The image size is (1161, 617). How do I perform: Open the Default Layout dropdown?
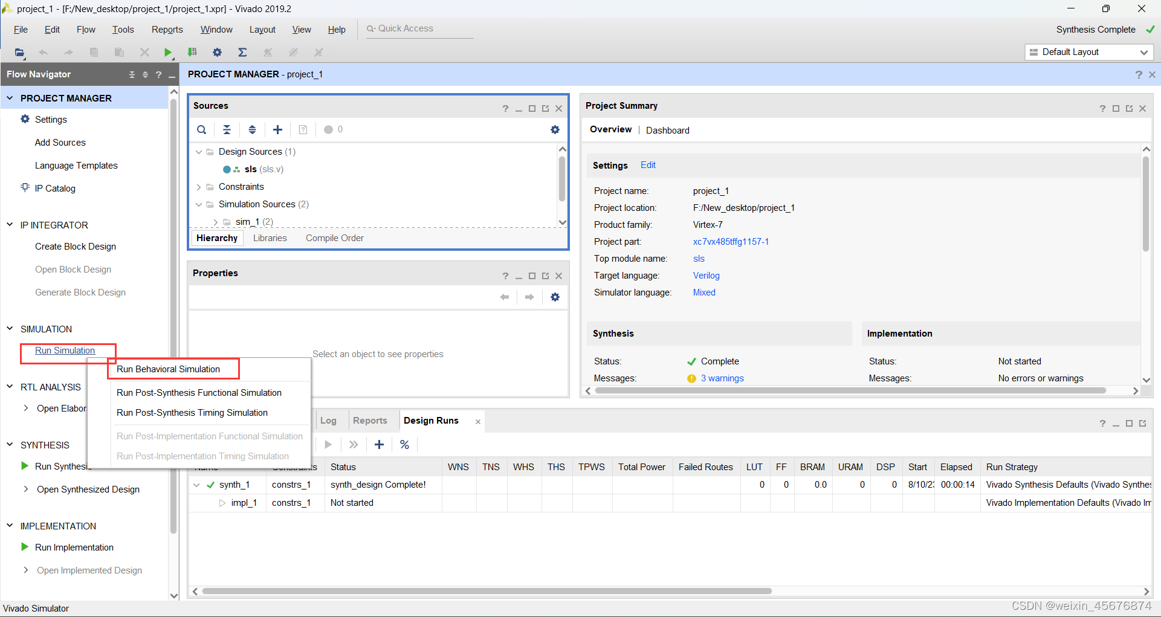[x=1089, y=52]
